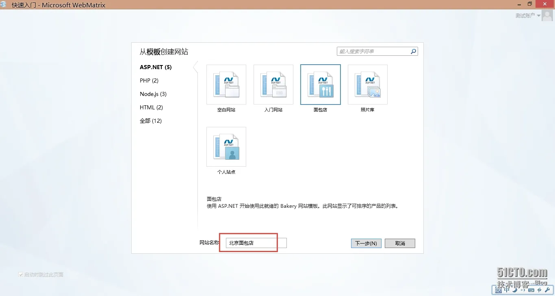Viewport: 555px width, 296px height.
Task: Click the 从模板创建网站 heading
Action: click(164, 52)
